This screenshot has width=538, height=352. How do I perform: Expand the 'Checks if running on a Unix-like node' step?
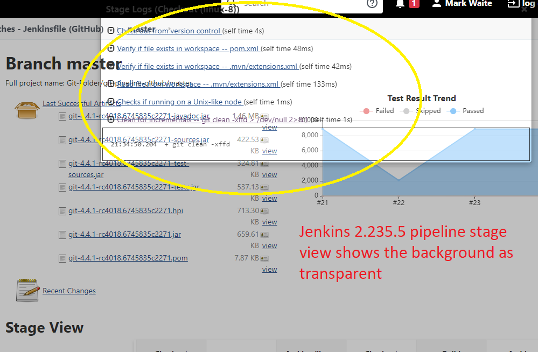[x=111, y=102]
